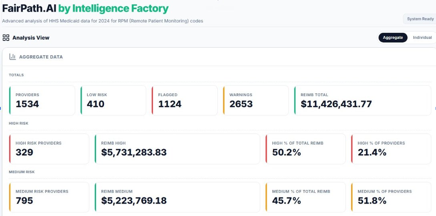Select Medium % of Total Reimb card
The height and width of the screenshot is (216, 436).
(305, 197)
